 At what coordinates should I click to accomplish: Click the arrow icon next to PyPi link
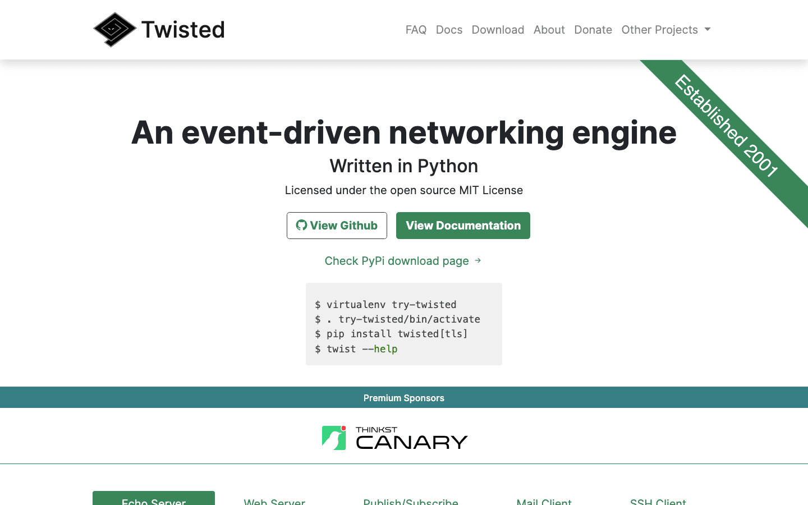(478, 260)
